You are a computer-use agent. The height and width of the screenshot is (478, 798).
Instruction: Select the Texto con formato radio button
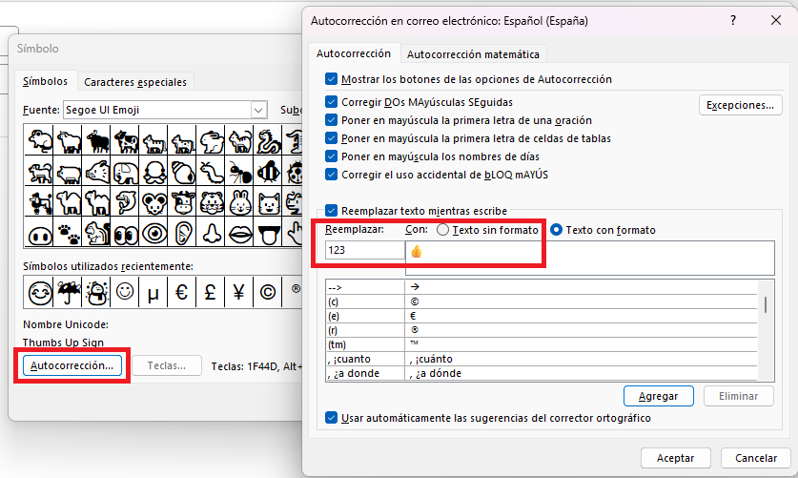coord(556,230)
